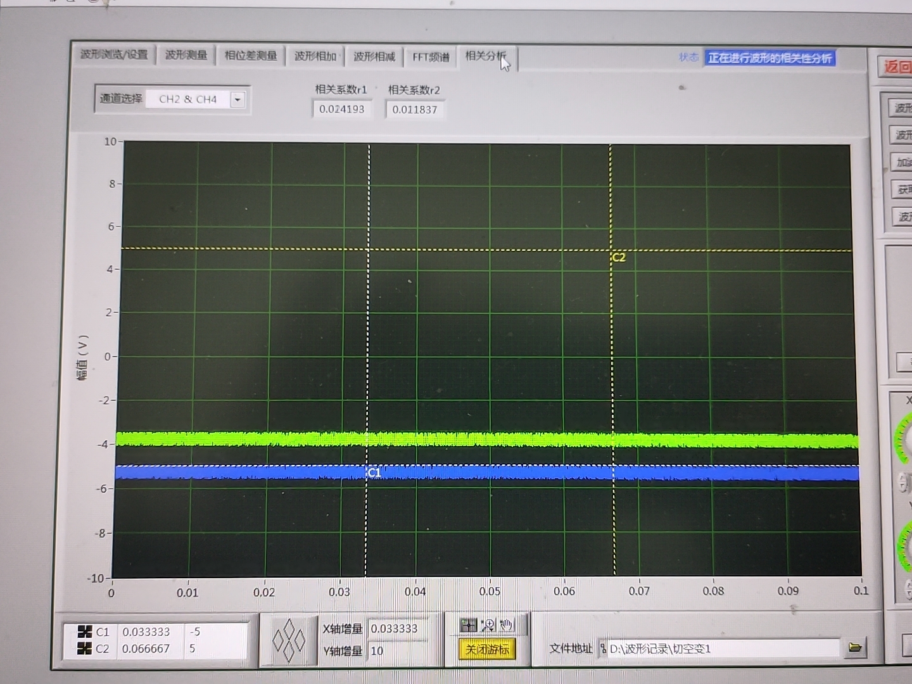The image size is (912, 684).
Task: Click the Y-axis top value 10
Action: pyautogui.click(x=110, y=141)
